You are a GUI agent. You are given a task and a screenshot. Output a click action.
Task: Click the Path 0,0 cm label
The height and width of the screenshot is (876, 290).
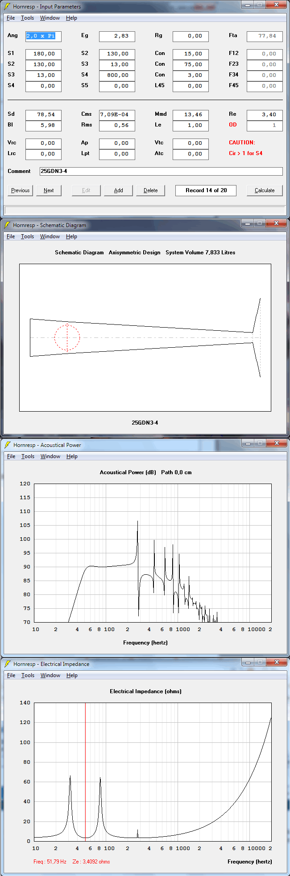pos(176,472)
